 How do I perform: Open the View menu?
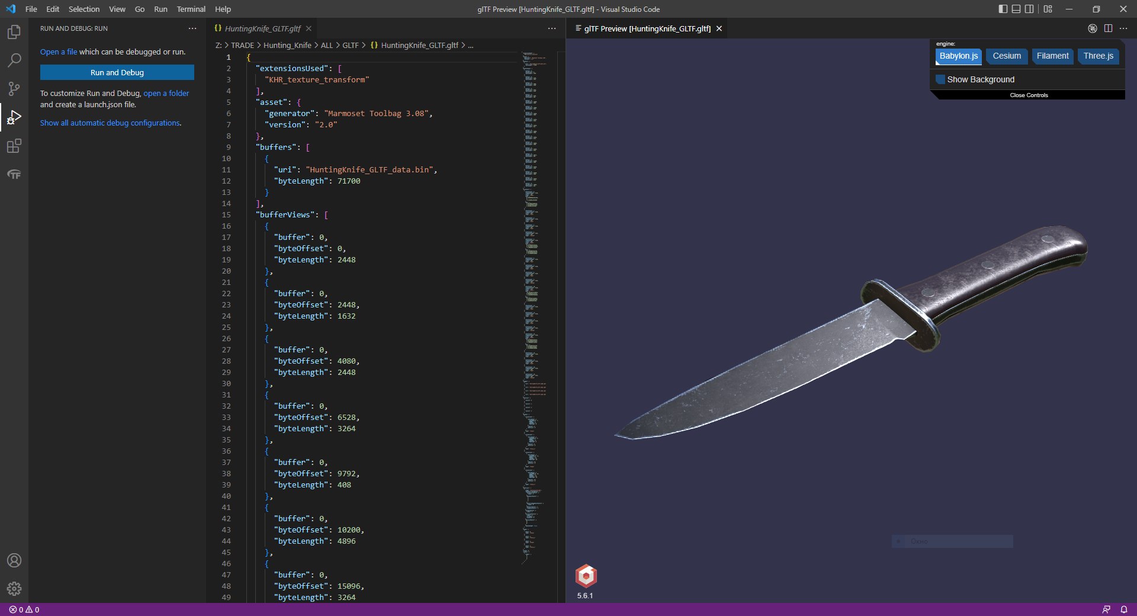coord(117,9)
